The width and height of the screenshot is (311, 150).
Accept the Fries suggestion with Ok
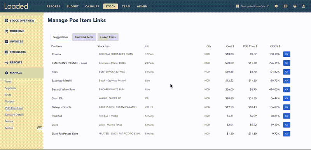tap(287, 72)
